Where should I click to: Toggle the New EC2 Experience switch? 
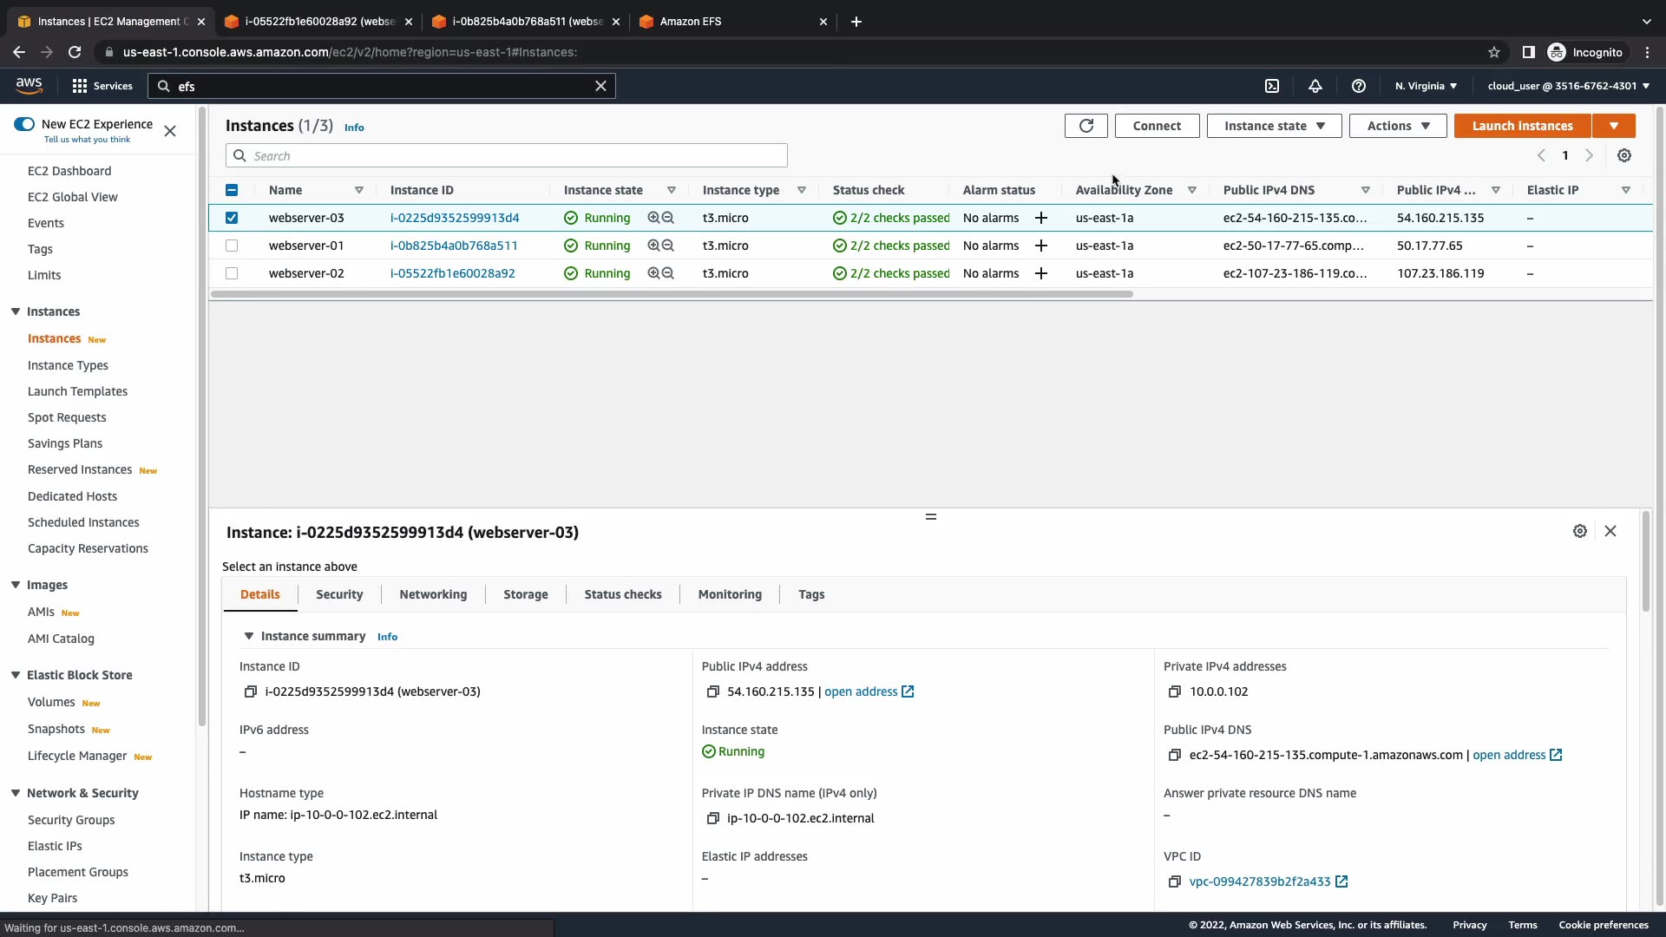pos(24,124)
